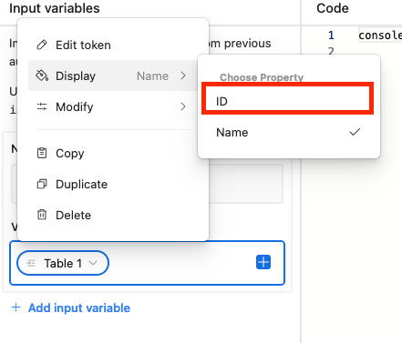Click code editor line 1 text
Screen dimensions: 402x343
pyautogui.click(x=380, y=35)
